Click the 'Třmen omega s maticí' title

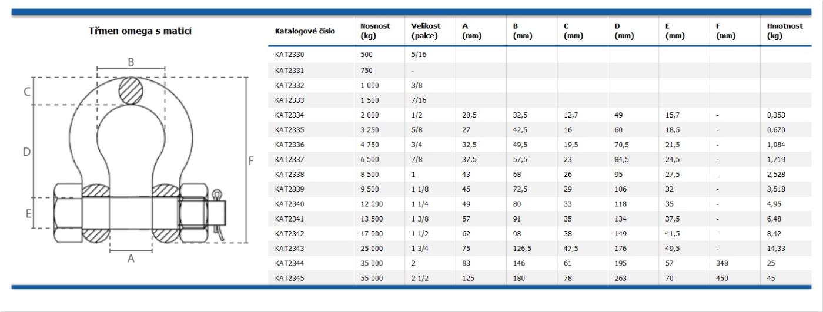tap(140, 31)
